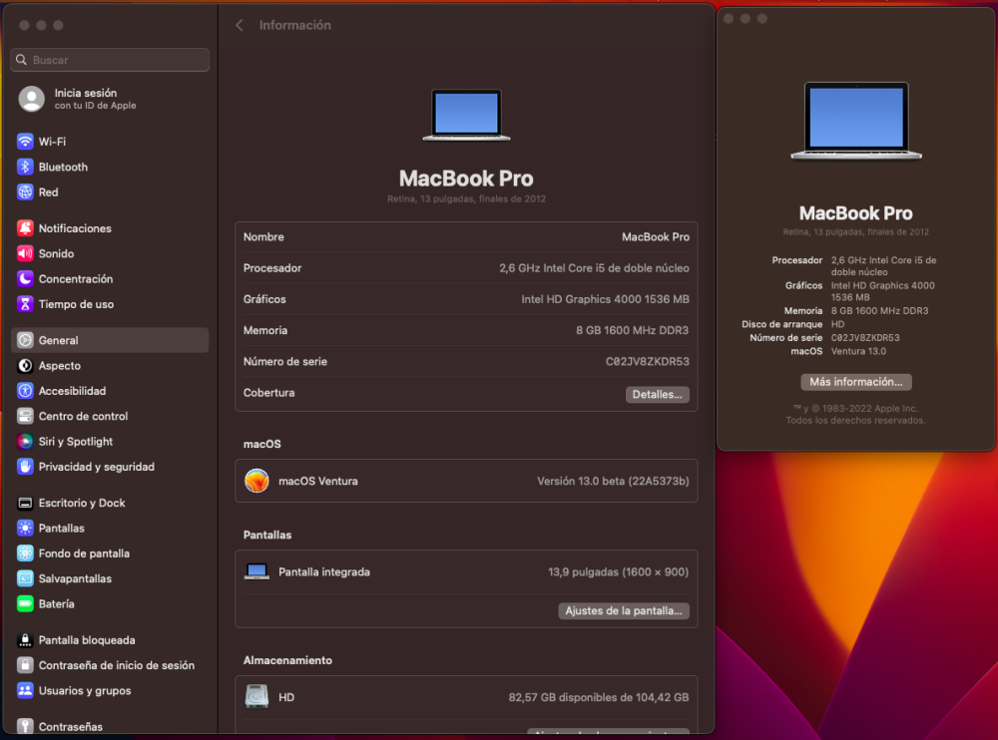Click the Nombre value MacBook Pro
Viewport: 998px width, 740px height.
tap(655, 236)
